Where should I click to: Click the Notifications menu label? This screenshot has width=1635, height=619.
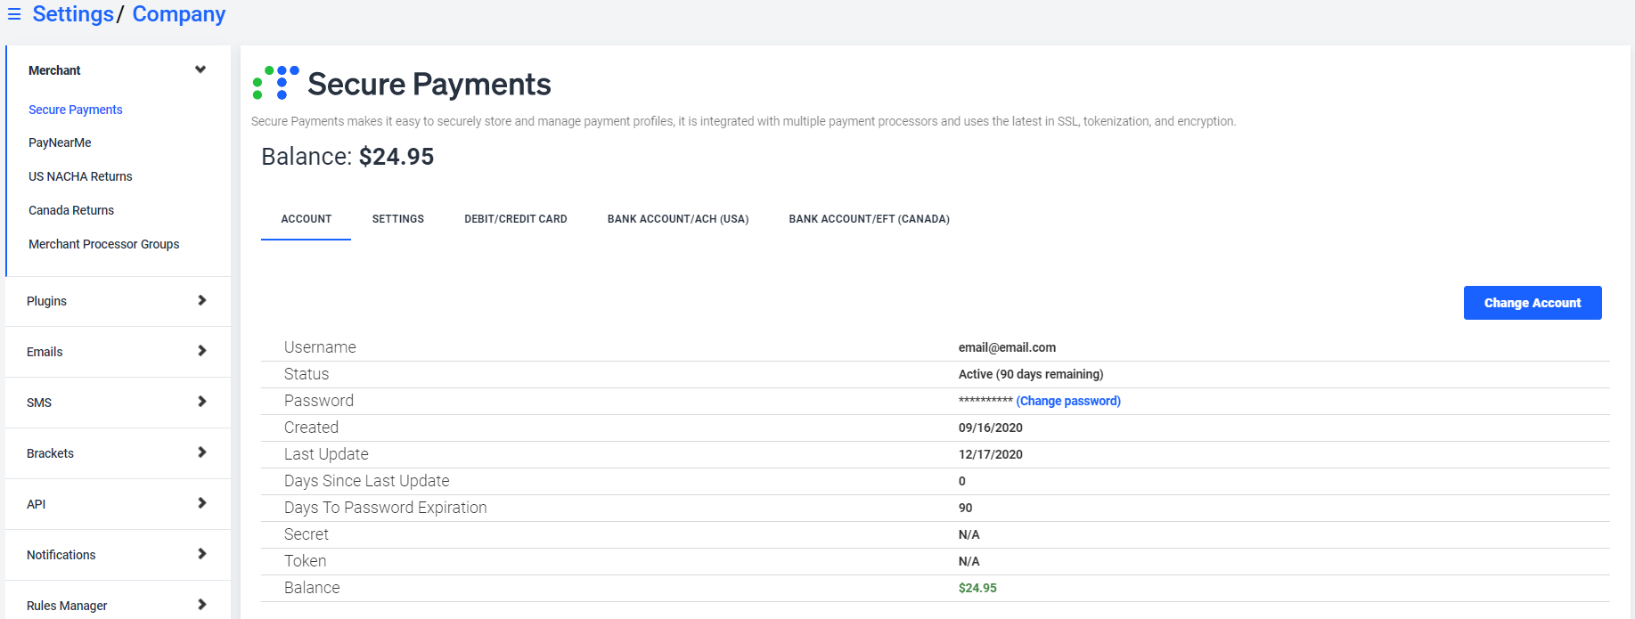[61, 555]
